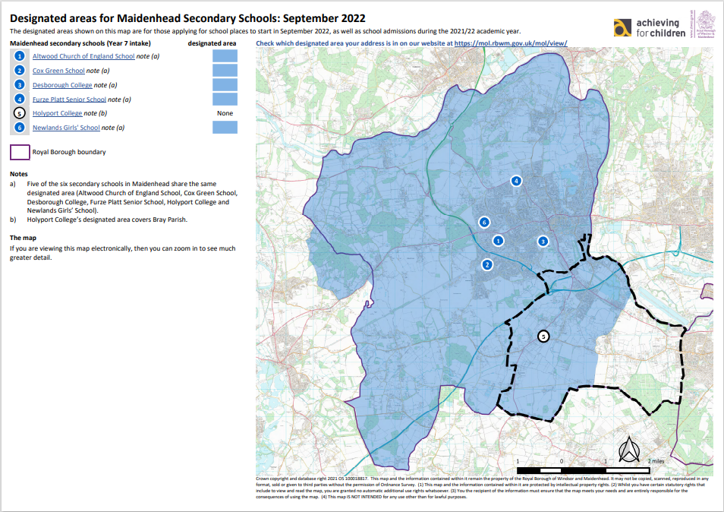
Task: Click blue designated area swatch for Altwood
Action: (225, 56)
